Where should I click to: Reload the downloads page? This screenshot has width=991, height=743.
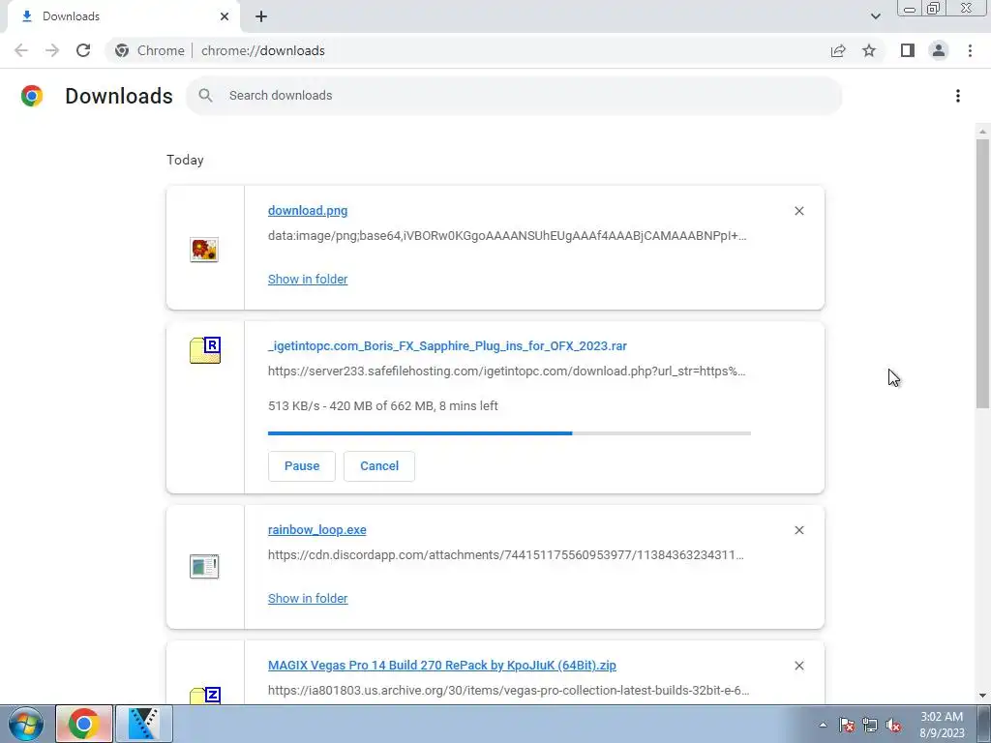point(83,50)
